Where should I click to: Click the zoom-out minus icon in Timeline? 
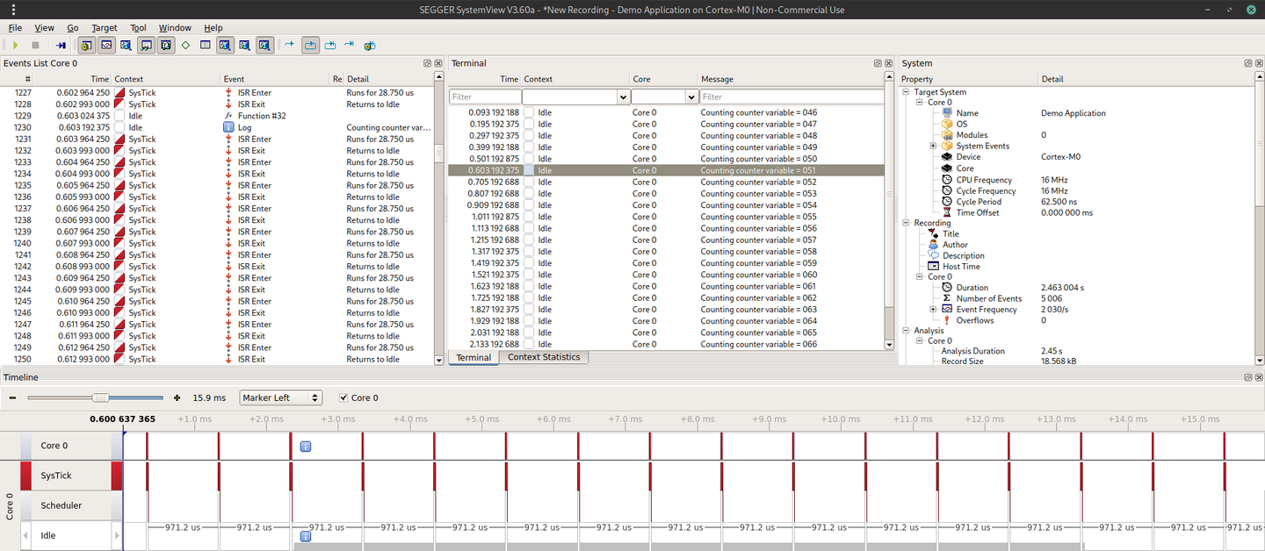click(13, 397)
